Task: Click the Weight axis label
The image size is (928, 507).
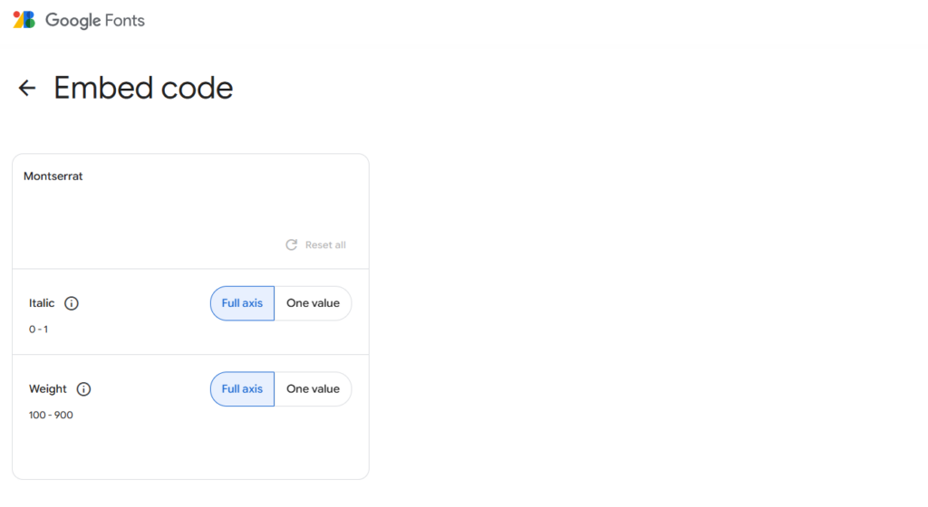Action: tap(48, 389)
